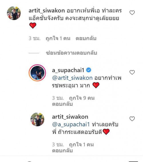Screen dimensions: 143x162
Task: Open artit_siwakon username on bottom reply
Action: click(x=70, y=117)
